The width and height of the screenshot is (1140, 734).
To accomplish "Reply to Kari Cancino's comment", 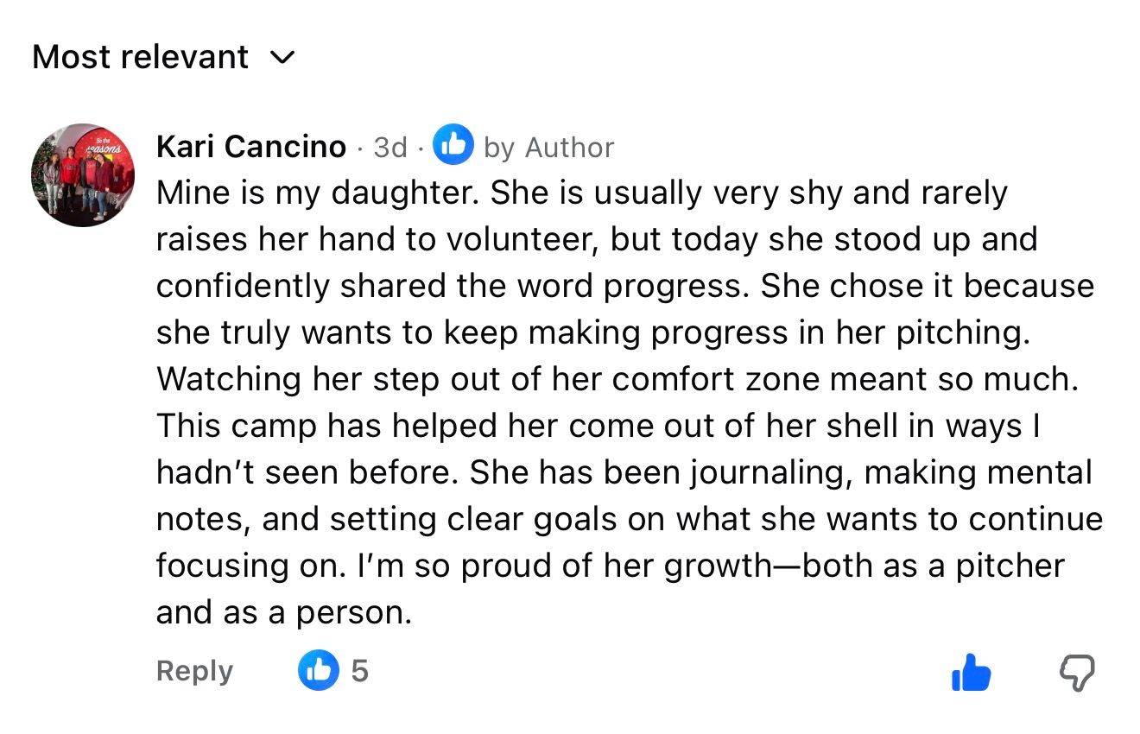I will point(194,671).
